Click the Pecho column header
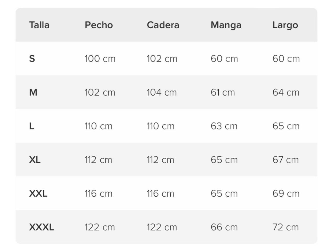The height and width of the screenshot is (250, 333). point(99,25)
